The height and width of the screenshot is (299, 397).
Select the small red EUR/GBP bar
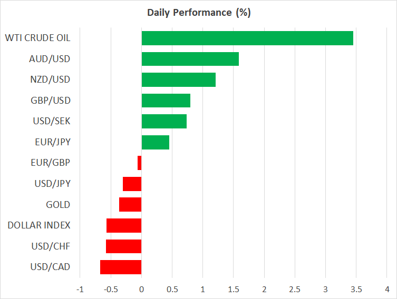[x=139, y=163]
